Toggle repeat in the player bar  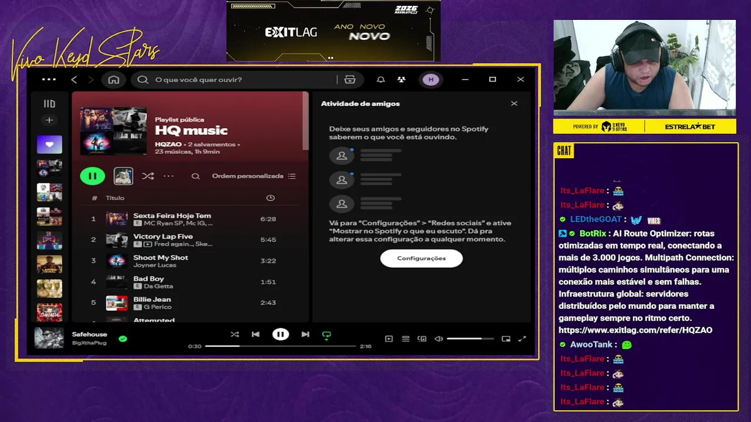[327, 335]
